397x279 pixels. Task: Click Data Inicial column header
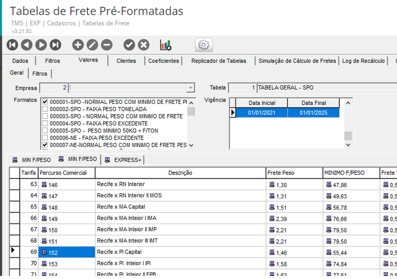point(262,103)
